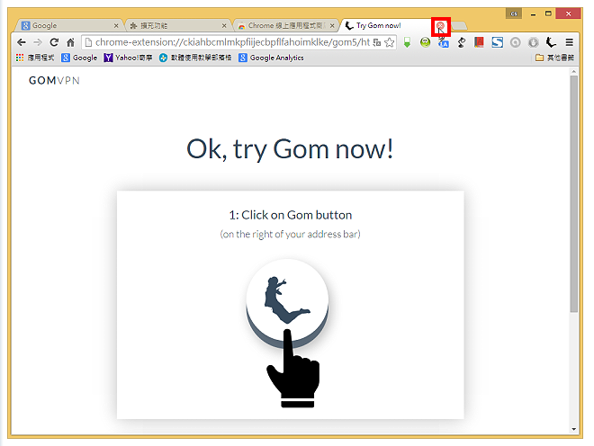Click the red book extension icon
Viewport: 594px width, 446px height.
[x=479, y=42]
